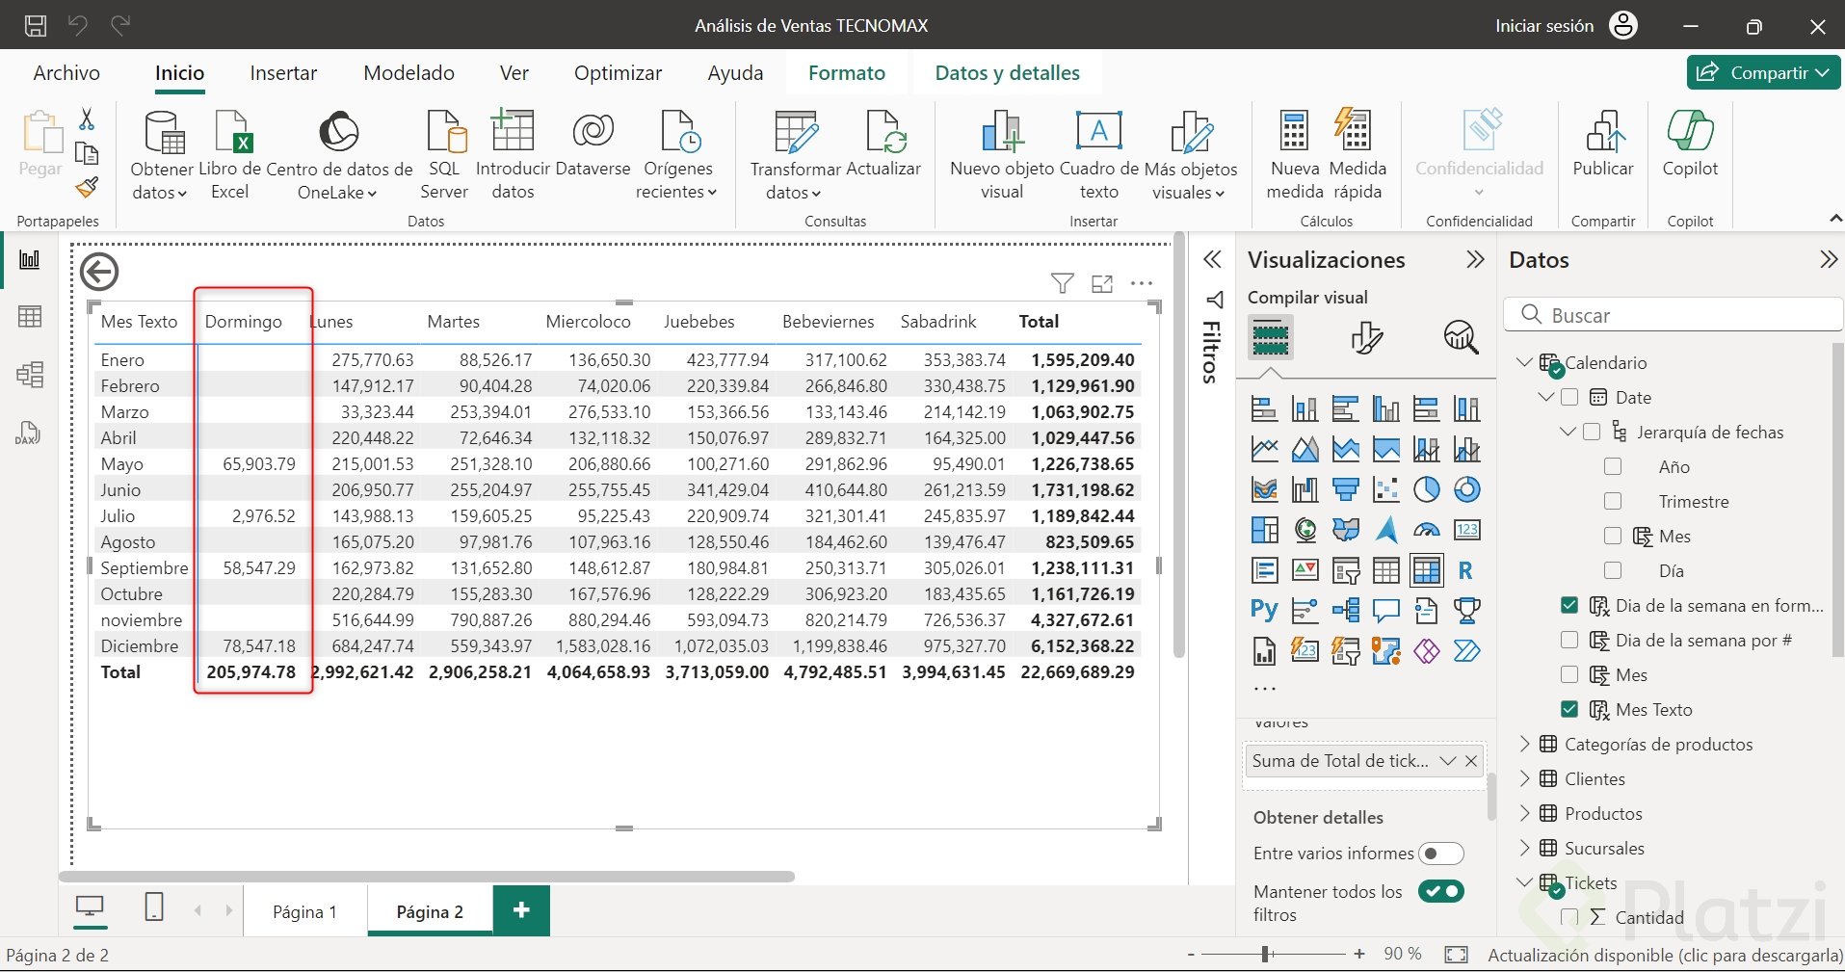Check the Trimestre hierarchy checkbox
This screenshot has height=972, width=1845.
pos(1613,502)
